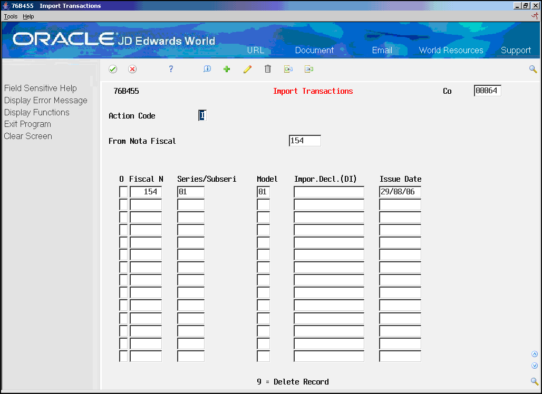
Task: Click the trash can Delete icon
Action: [267, 69]
